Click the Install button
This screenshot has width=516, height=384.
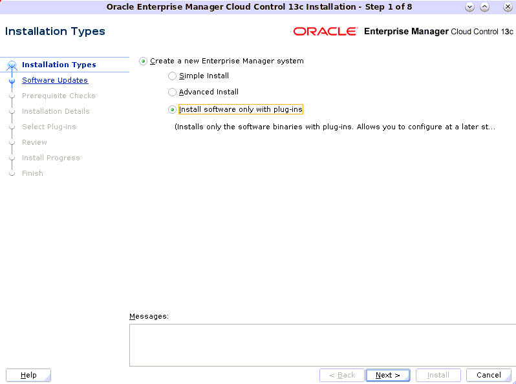pyautogui.click(x=438, y=375)
